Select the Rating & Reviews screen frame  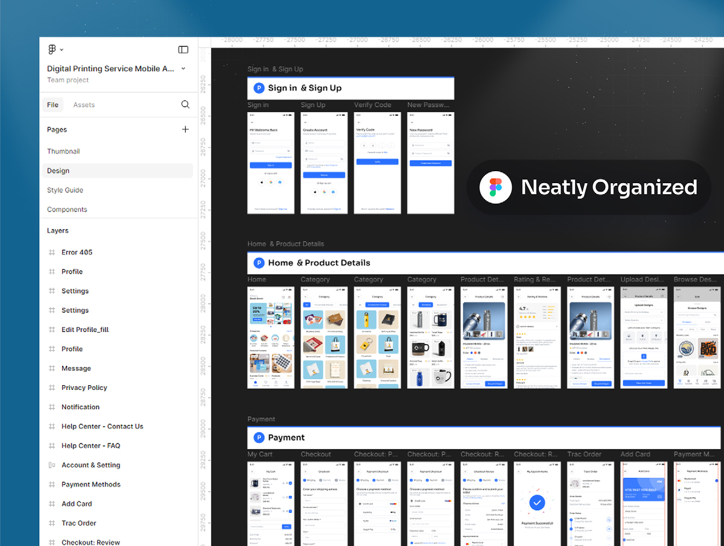click(x=537, y=337)
